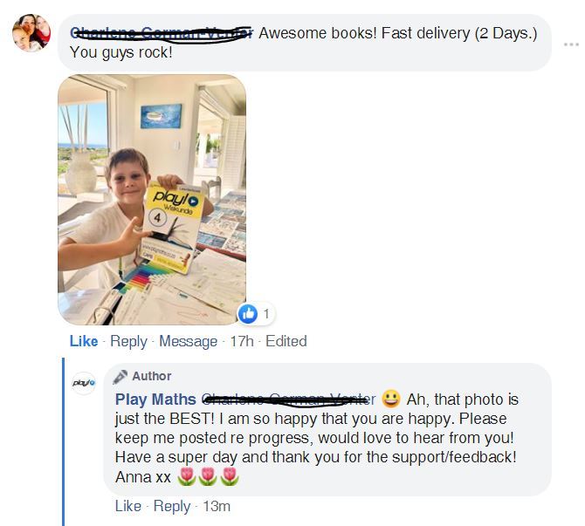585x526 pixels.
Task: Click the middle tulip emoji
Action: tap(208, 477)
